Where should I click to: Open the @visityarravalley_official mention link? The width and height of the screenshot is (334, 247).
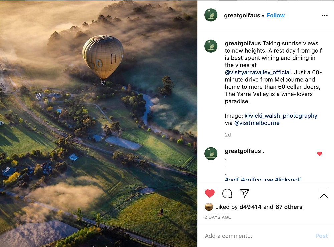258,72
